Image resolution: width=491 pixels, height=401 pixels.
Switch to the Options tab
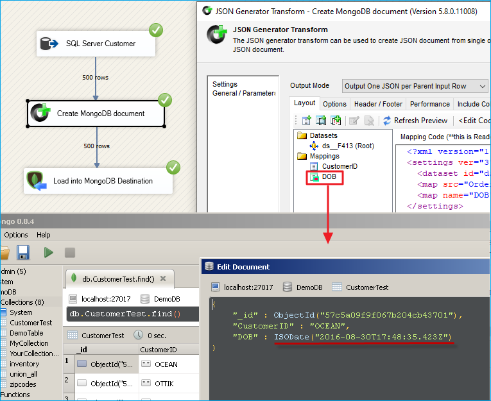tap(334, 104)
